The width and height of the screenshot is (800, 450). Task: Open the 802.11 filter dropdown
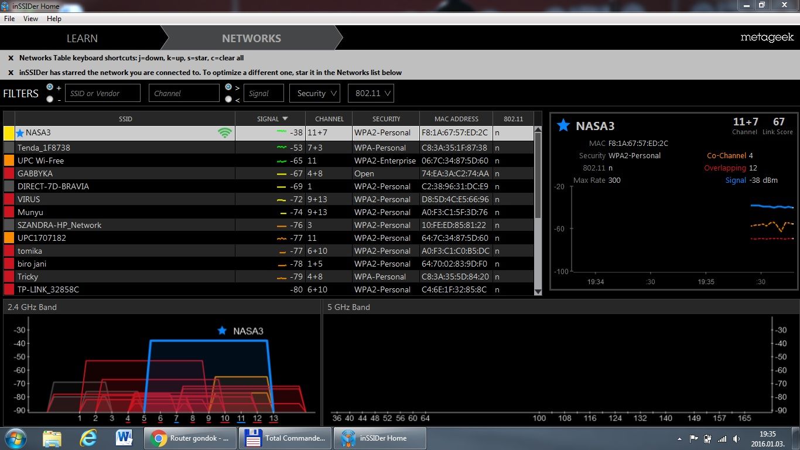click(x=371, y=93)
